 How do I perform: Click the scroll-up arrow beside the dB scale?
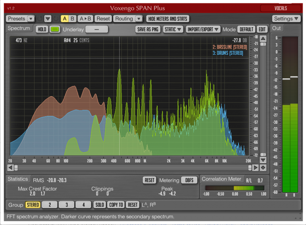click(263, 39)
